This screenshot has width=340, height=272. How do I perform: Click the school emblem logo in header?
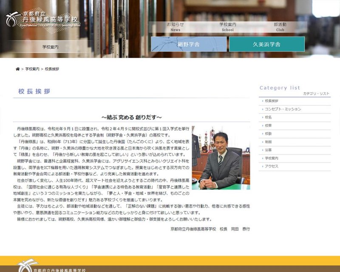14,19
